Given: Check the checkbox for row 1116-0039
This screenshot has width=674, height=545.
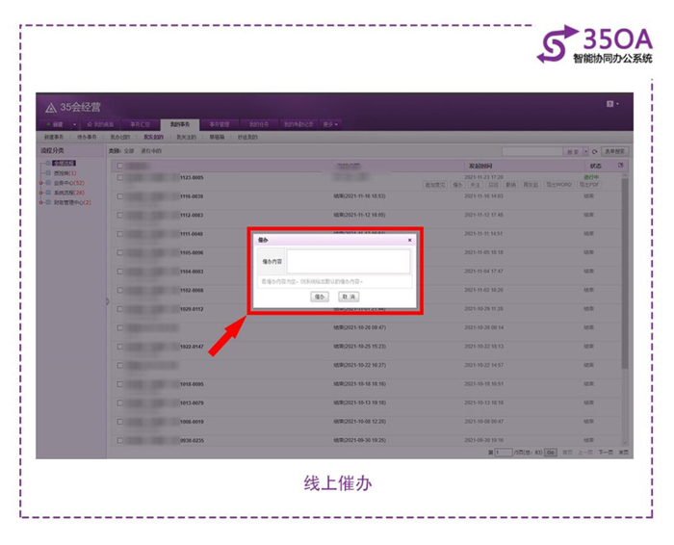Looking at the screenshot, I should click(x=119, y=195).
